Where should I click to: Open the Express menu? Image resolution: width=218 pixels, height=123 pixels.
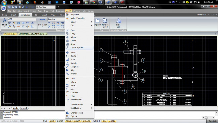coord(90,11)
